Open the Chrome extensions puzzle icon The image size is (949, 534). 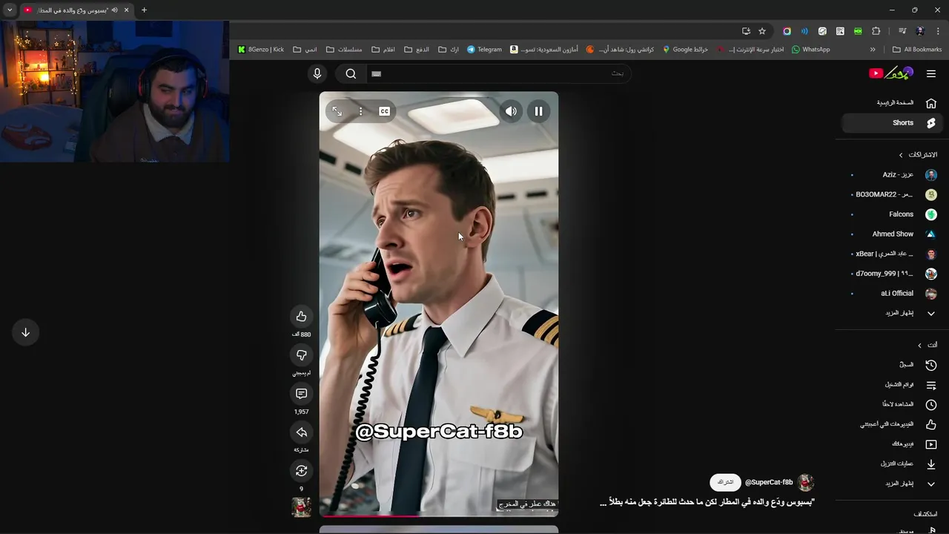click(x=876, y=31)
